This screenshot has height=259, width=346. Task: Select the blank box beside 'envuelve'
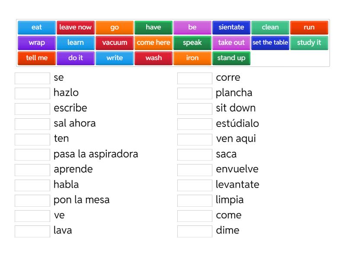[195, 170]
